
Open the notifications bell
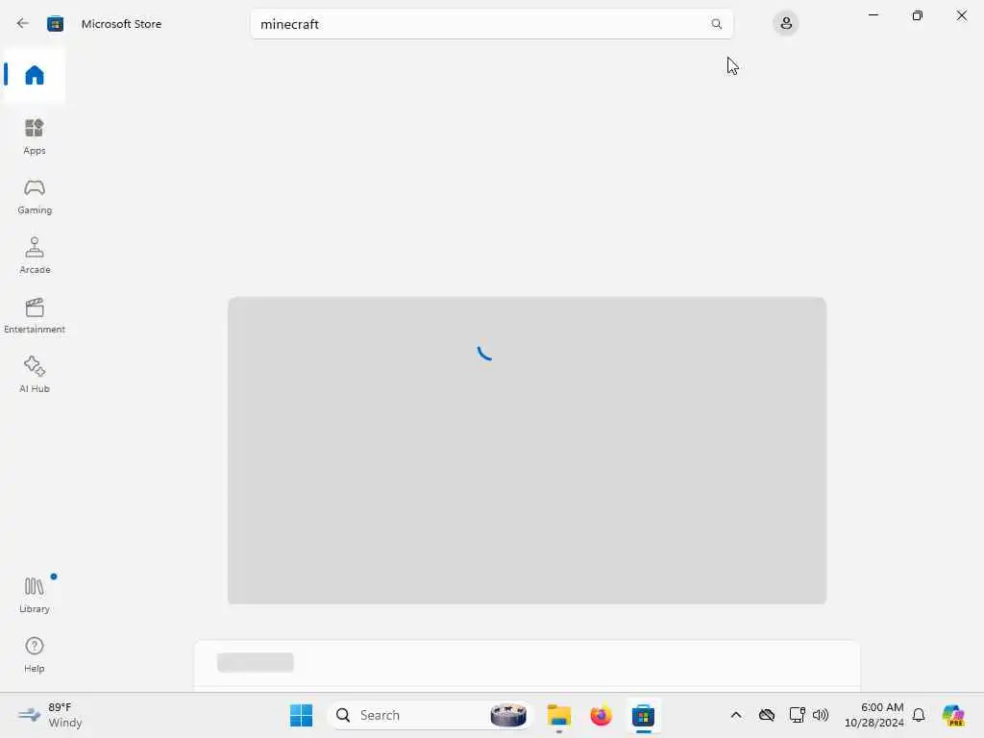tap(919, 715)
